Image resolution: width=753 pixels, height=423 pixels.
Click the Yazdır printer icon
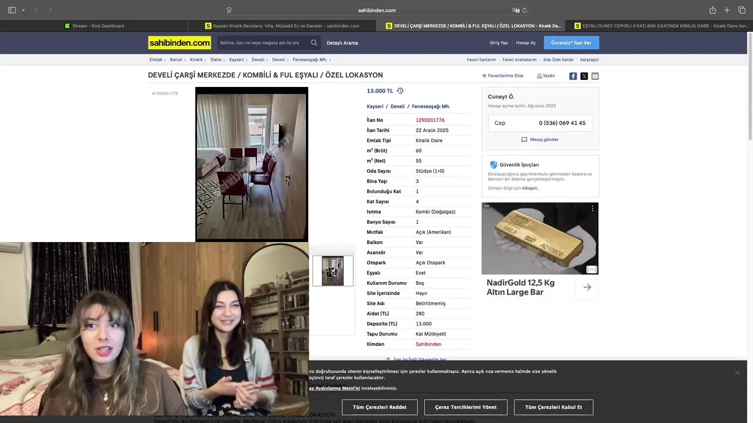pos(539,76)
